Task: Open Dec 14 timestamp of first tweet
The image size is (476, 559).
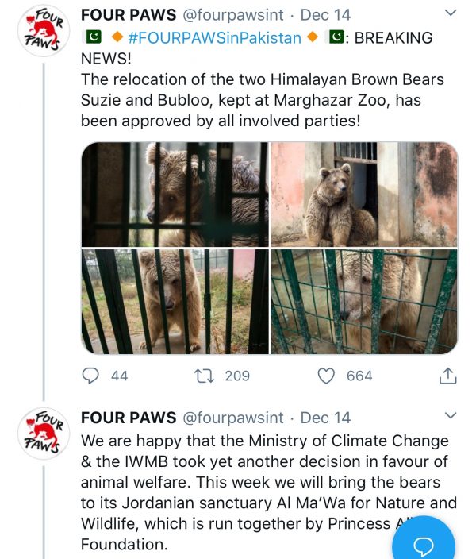Action: [x=325, y=15]
